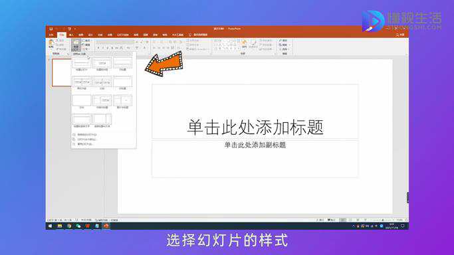Pick the Two Content layout option
Screen dimensions: 454x255
click(82, 82)
